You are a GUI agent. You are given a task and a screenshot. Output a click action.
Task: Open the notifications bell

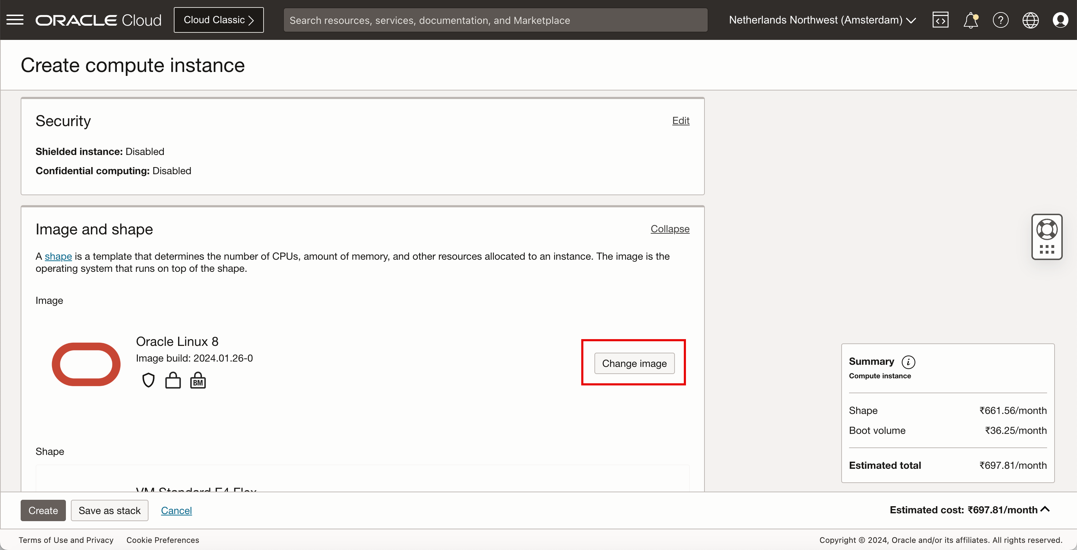(971, 20)
